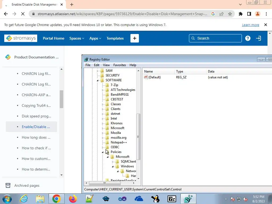Open Chrome three-dot menu
The height and width of the screenshot is (204, 272).
266,14
